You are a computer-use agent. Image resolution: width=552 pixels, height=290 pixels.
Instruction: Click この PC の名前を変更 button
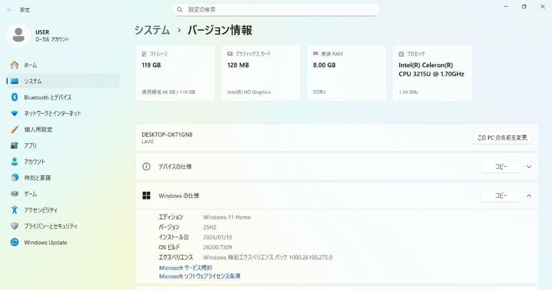coord(502,138)
